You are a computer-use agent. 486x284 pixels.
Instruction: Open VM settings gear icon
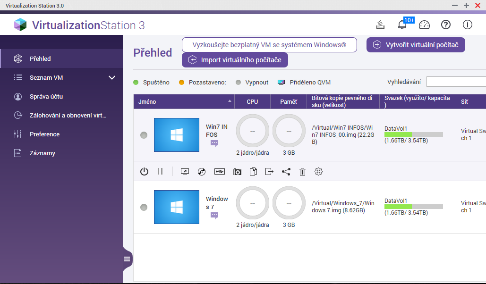[318, 172]
